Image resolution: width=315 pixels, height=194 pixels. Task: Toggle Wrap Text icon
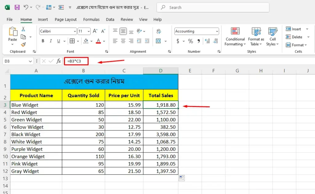point(158,31)
